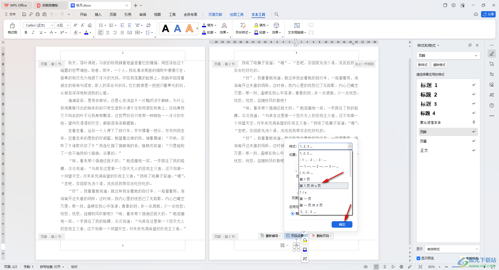499x270 pixels.
Task: Click the print icon
Action: 38,15
